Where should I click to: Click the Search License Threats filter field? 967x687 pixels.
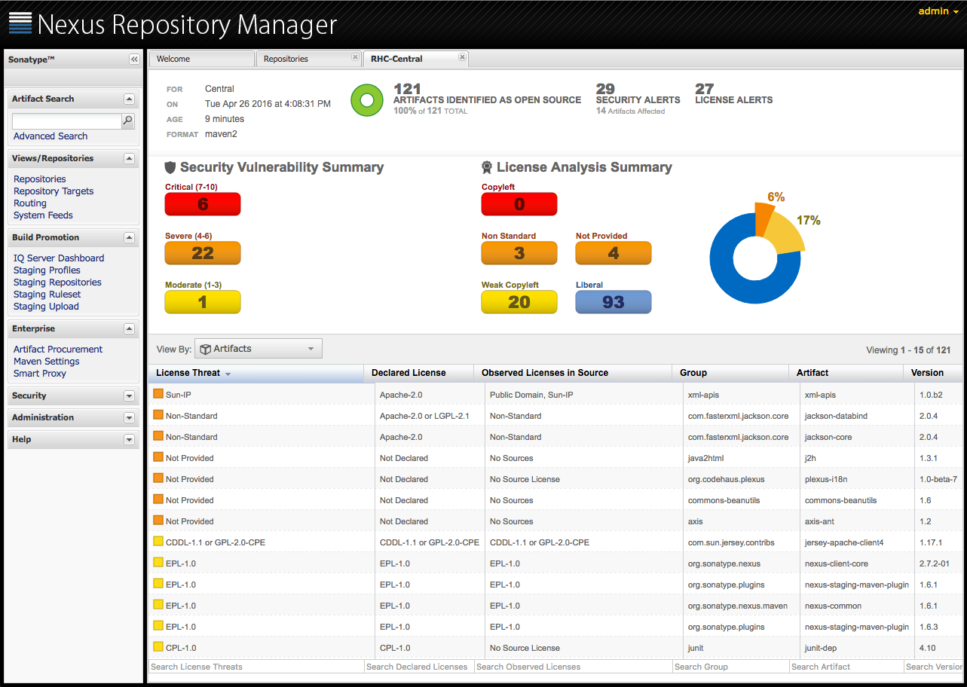click(256, 667)
